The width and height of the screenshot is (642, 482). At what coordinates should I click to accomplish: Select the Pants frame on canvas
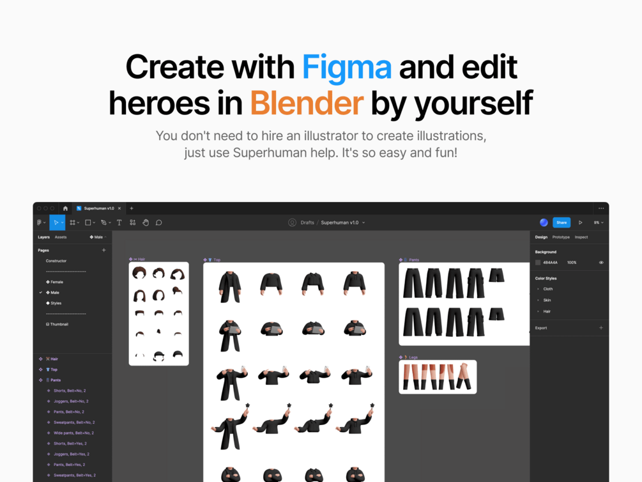pyautogui.click(x=464, y=304)
